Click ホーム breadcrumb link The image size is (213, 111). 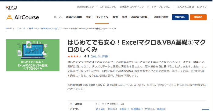(9, 28)
